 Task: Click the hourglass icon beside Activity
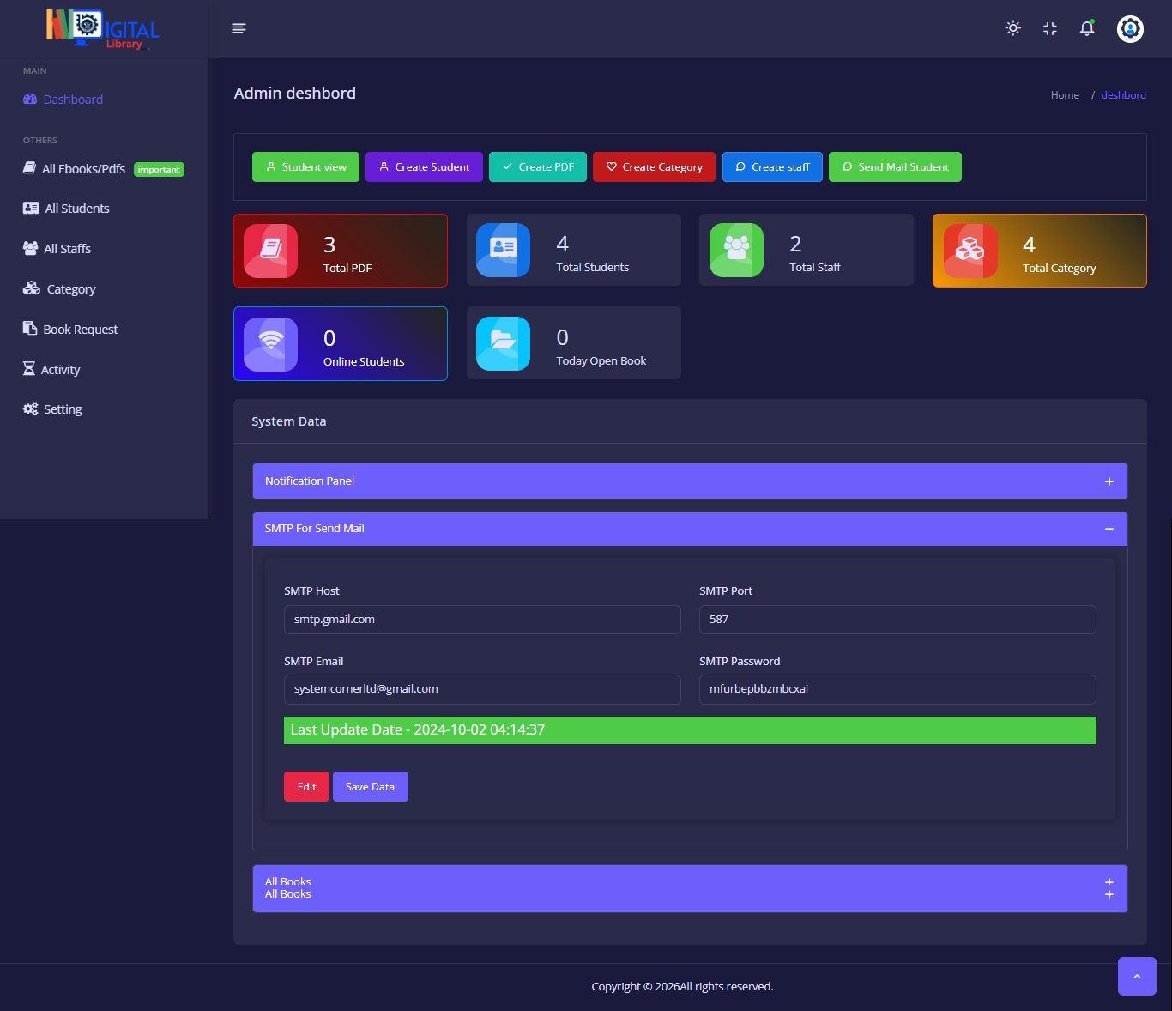28,368
